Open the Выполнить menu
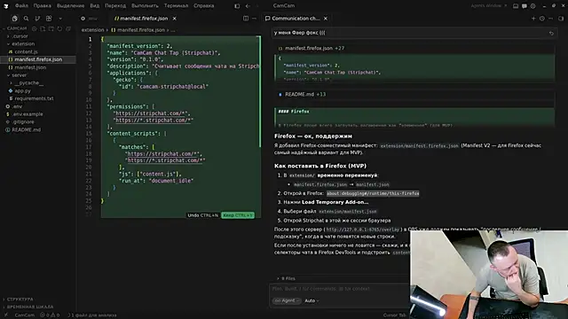Screen dimensions: 568x319 pyautogui.click(x=145, y=6)
